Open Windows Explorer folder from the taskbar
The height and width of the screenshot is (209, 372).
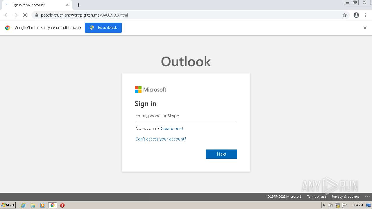(x=33, y=205)
